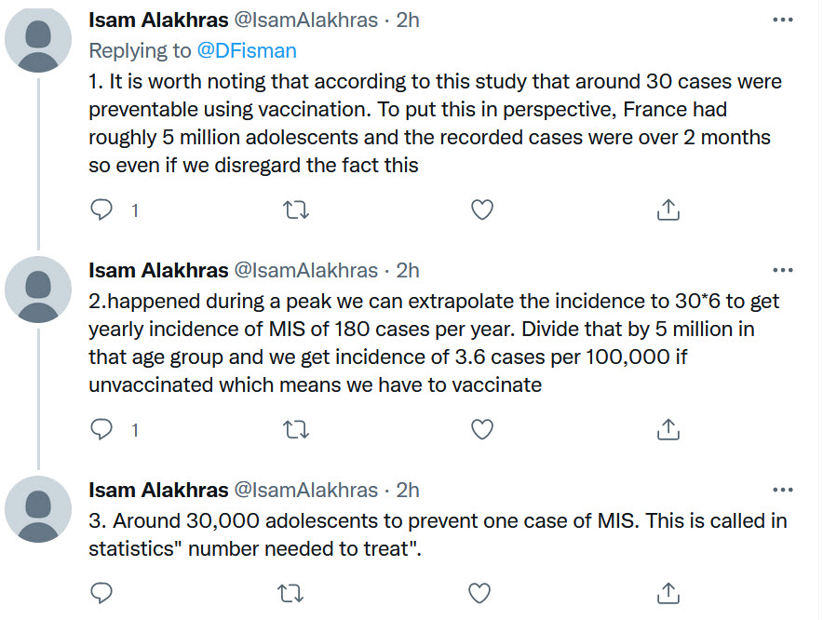Share the second tweet

click(668, 430)
